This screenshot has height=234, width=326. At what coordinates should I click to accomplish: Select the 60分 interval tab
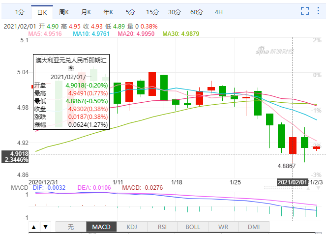pyautogui.click(x=197, y=12)
